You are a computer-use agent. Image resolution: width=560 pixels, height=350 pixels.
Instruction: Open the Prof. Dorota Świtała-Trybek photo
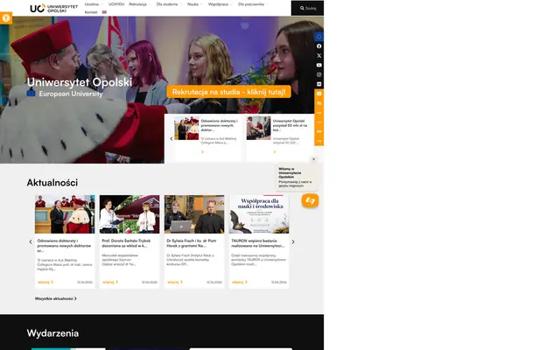click(x=129, y=214)
